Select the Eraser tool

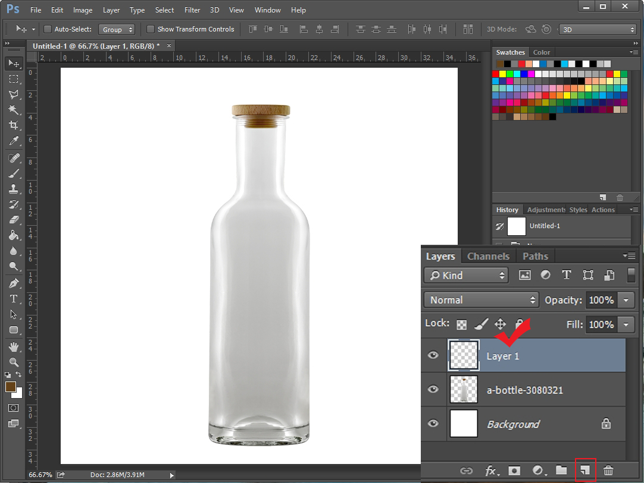click(14, 220)
